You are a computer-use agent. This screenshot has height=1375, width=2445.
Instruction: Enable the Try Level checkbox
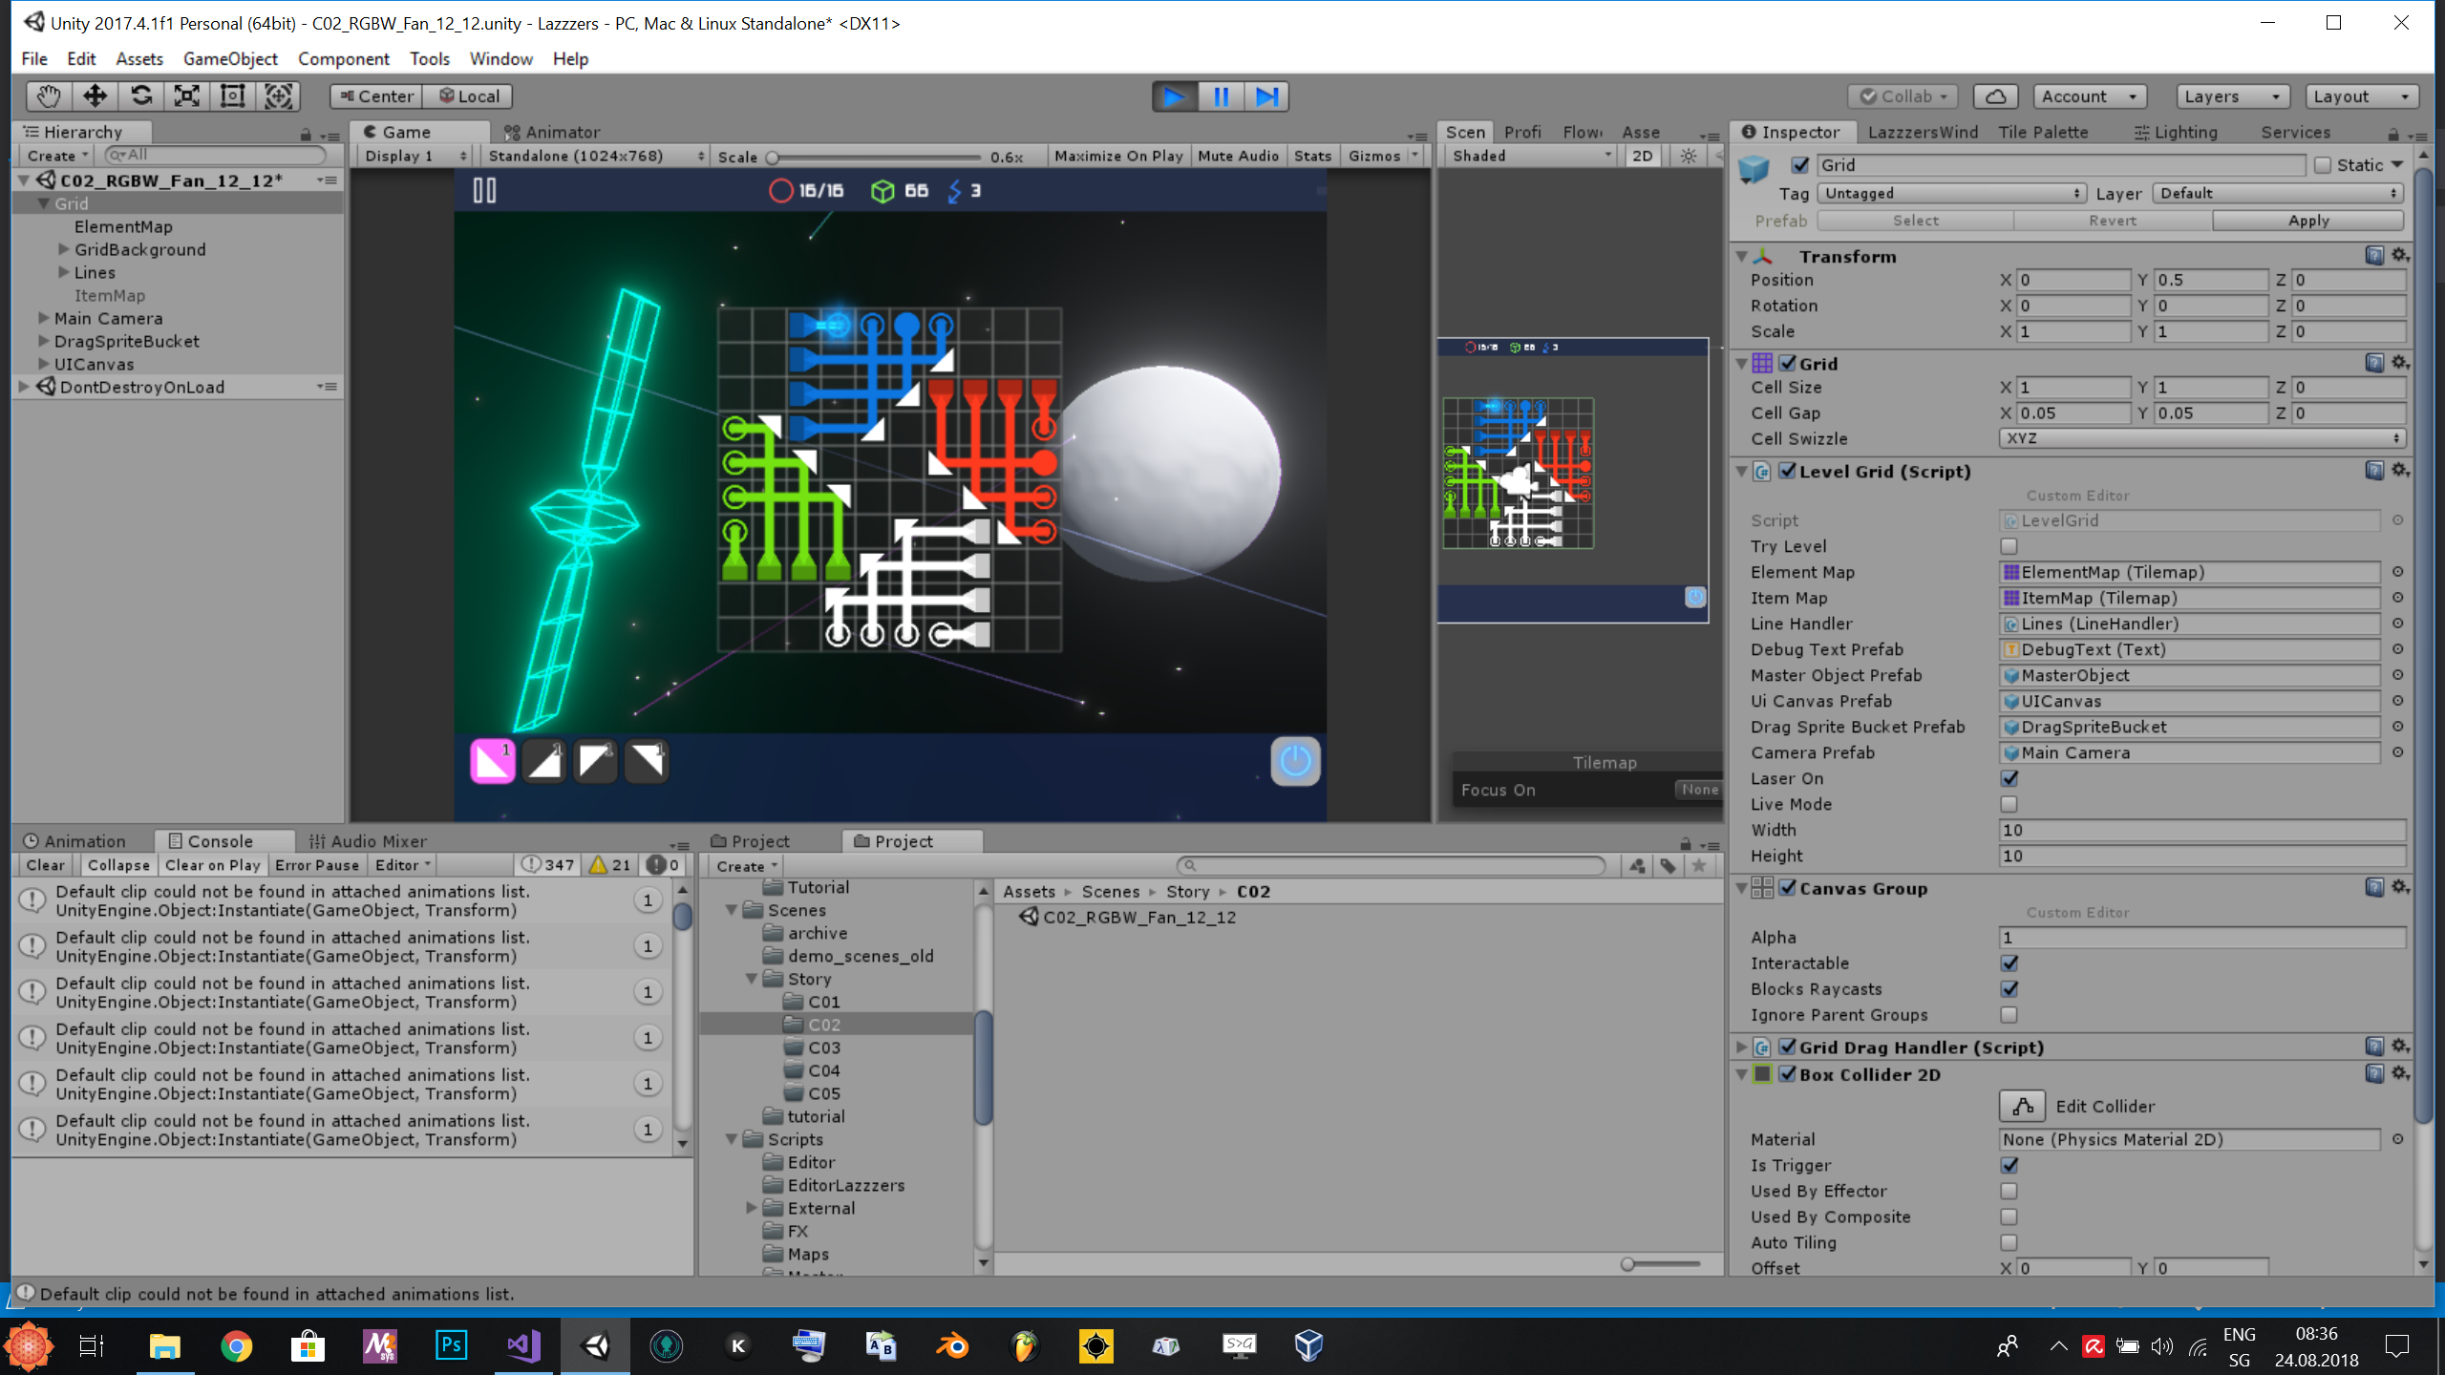click(x=2009, y=546)
